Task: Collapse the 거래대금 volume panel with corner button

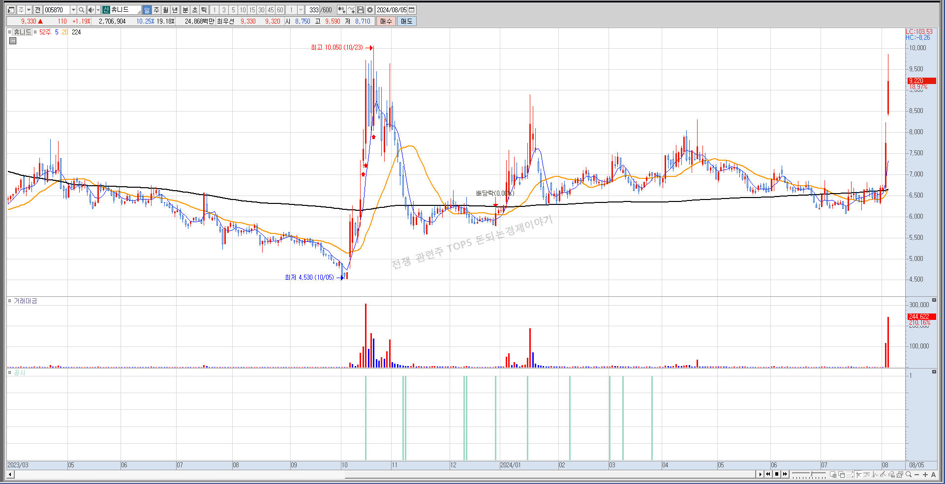Action: point(934,300)
